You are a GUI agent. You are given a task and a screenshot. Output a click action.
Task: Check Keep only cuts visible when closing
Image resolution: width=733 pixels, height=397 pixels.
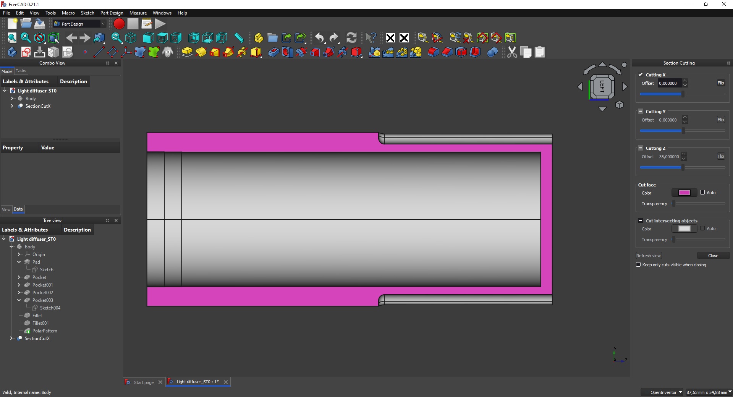(x=638, y=264)
